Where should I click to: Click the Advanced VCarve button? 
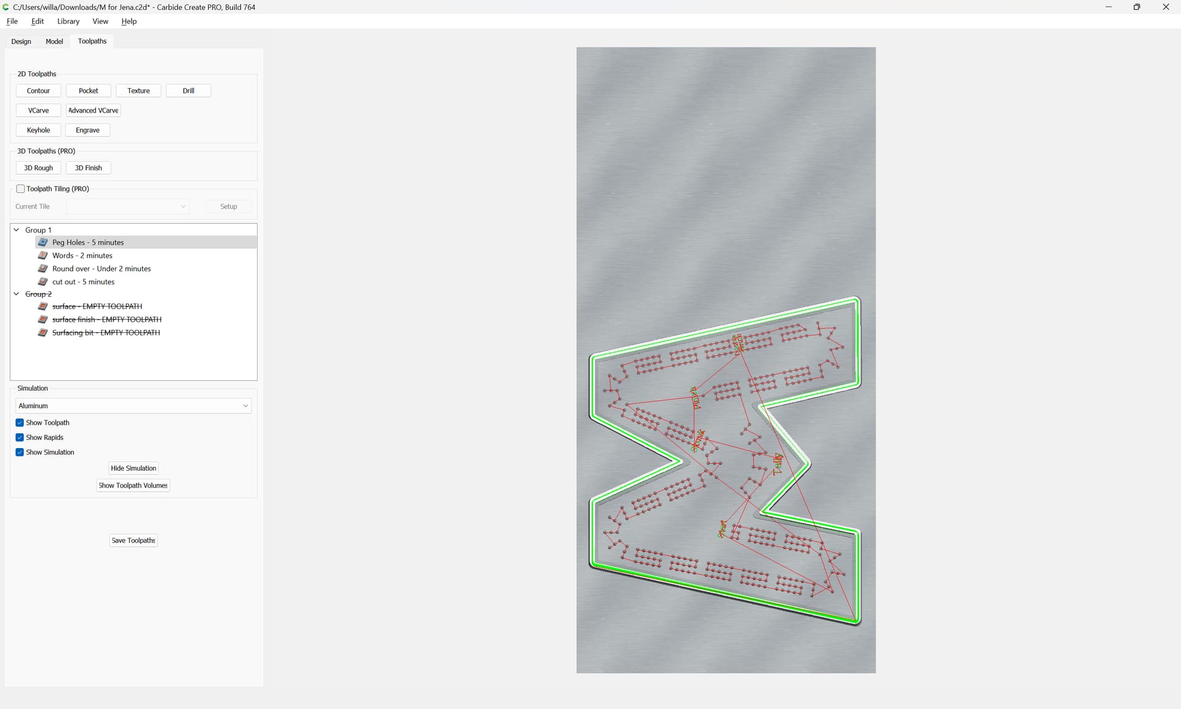point(93,110)
